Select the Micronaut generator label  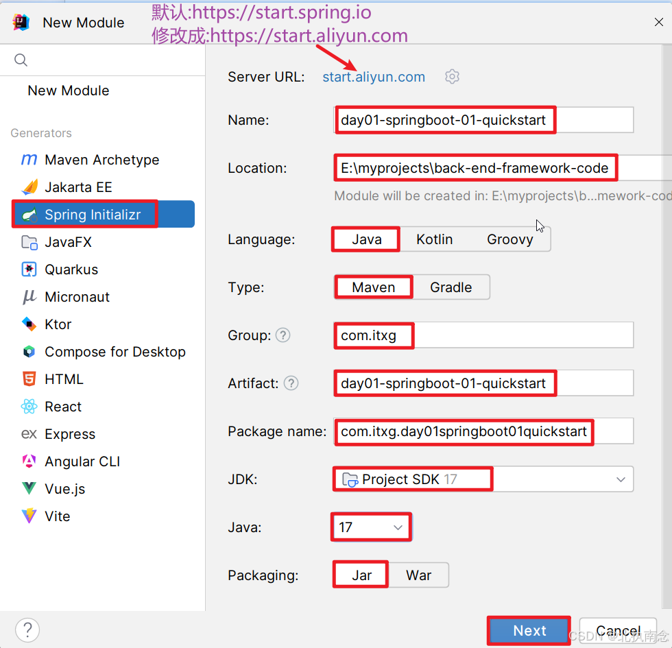tap(77, 297)
